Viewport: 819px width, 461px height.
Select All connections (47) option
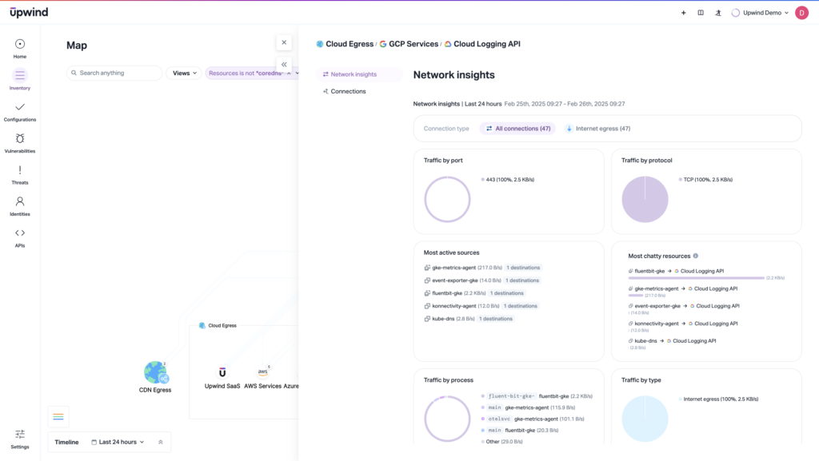pyautogui.click(x=517, y=128)
